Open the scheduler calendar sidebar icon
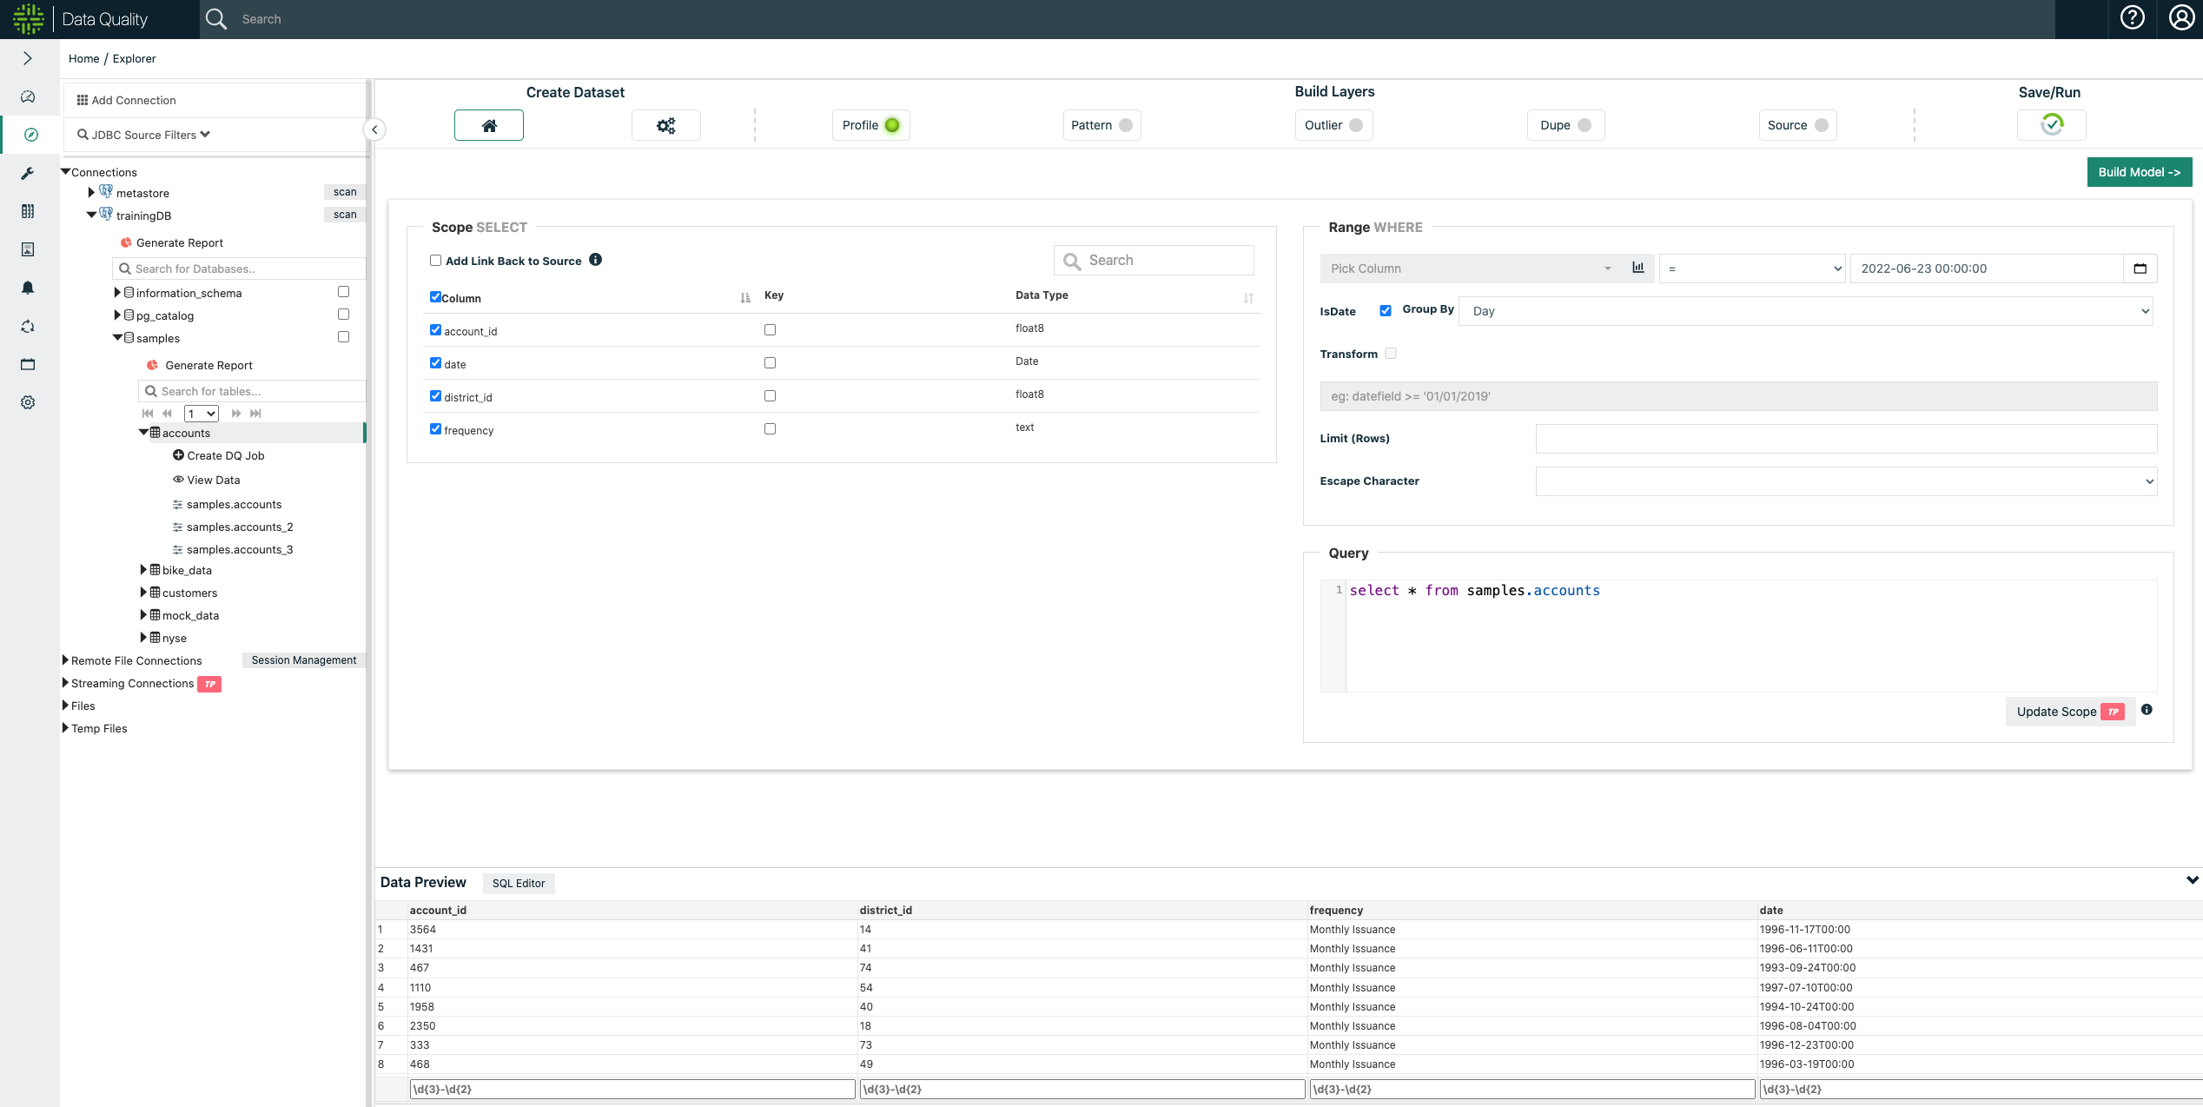Image resolution: width=2203 pixels, height=1107 pixels. pyautogui.click(x=28, y=364)
